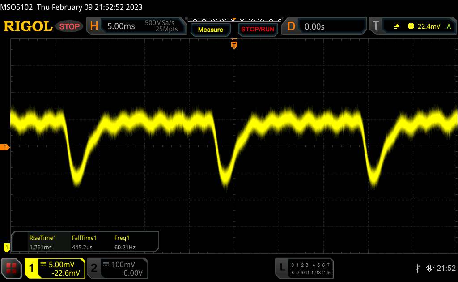458x282 pixels.
Task: Open the 5.00ms timebase scale setting
Action: (121, 26)
